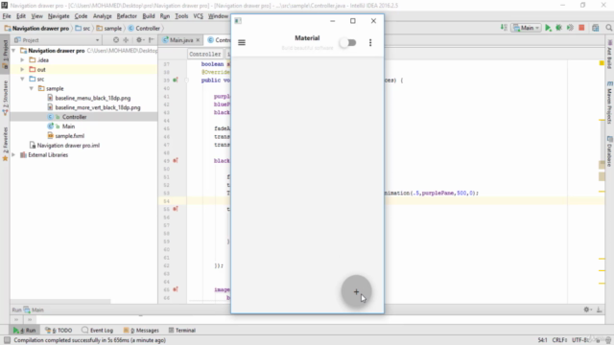Click the yellow analysis indicator in editor stripe
The width and height of the screenshot is (614, 345).
click(602, 63)
